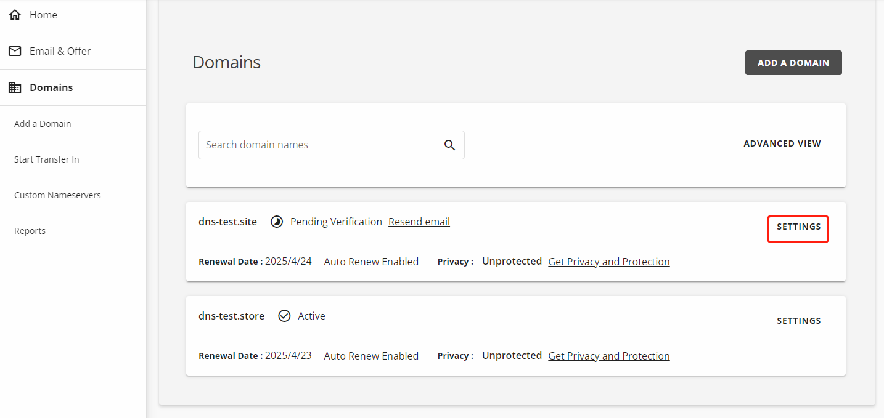The image size is (884, 418).
Task: Open SETTINGS for dns-test.store
Action: pos(798,321)
